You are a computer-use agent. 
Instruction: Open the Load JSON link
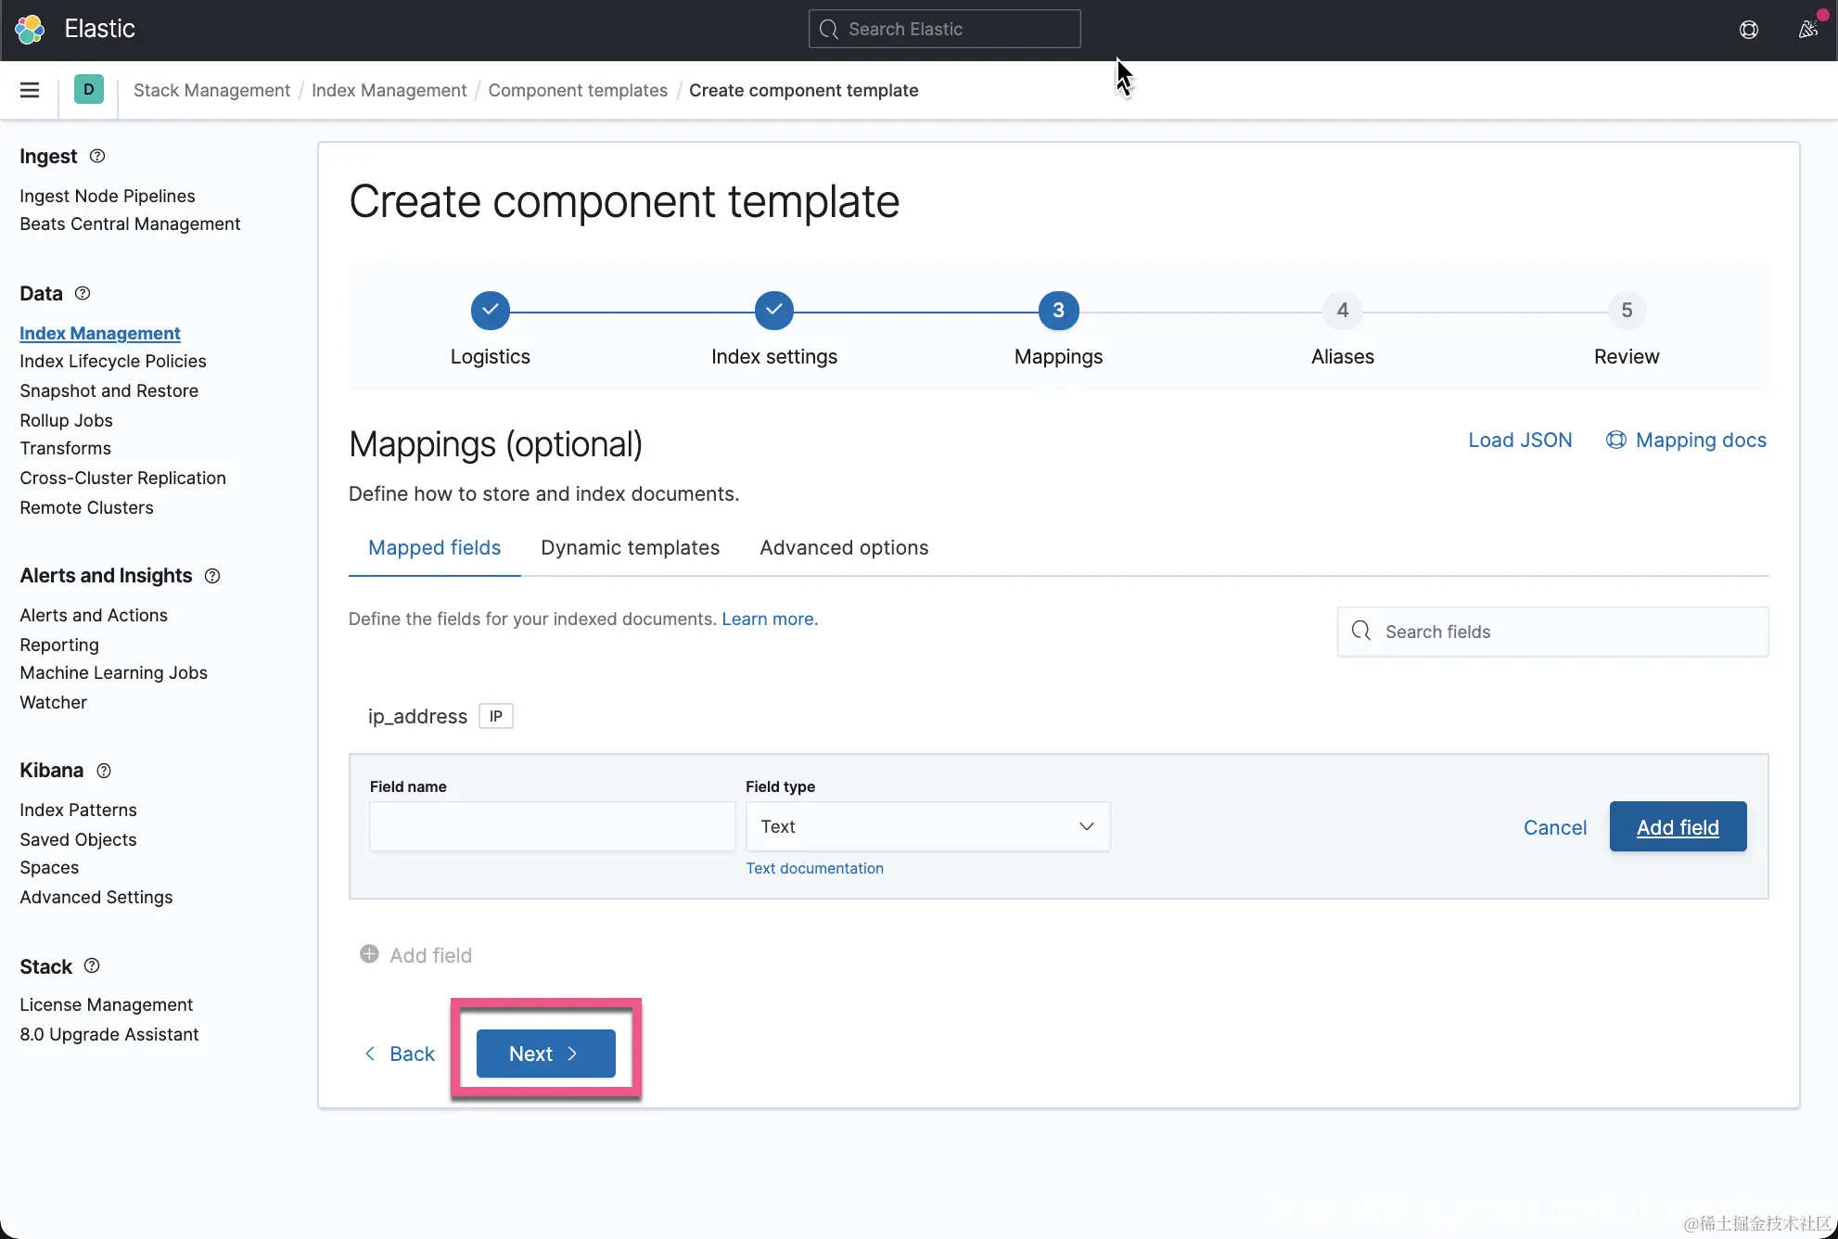tap(1520, 441)
